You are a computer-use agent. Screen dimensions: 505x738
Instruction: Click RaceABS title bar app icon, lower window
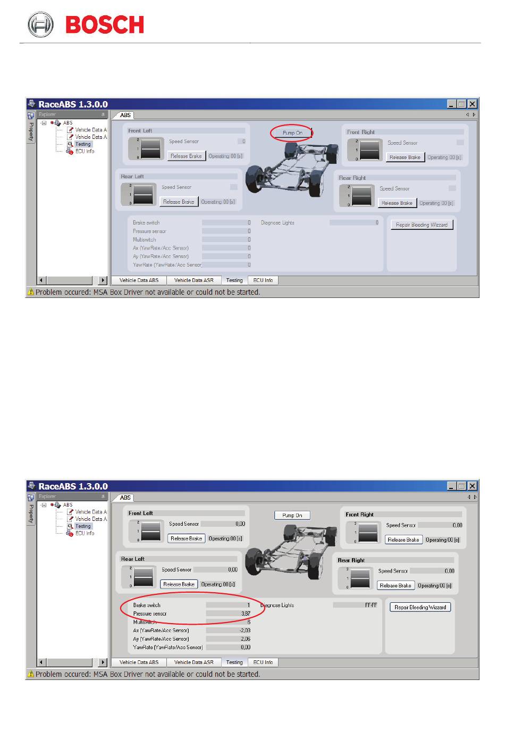(32, 486)
